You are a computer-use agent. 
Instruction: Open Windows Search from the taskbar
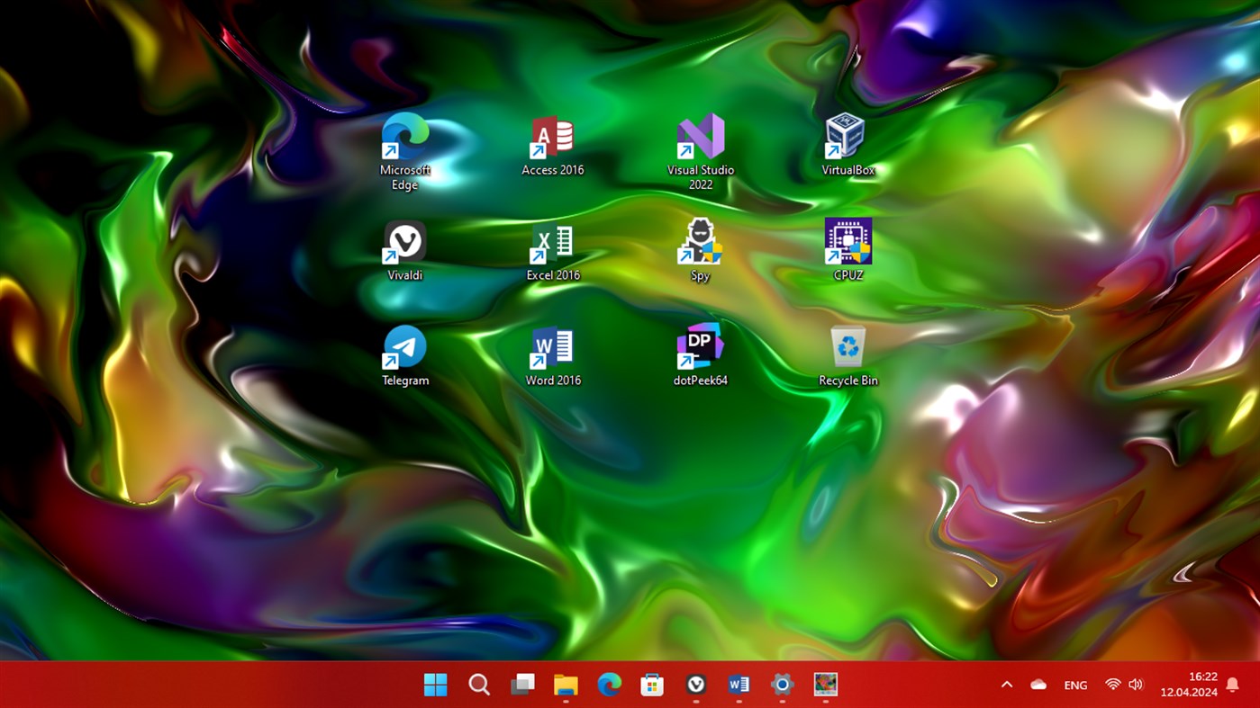point(478,685)
